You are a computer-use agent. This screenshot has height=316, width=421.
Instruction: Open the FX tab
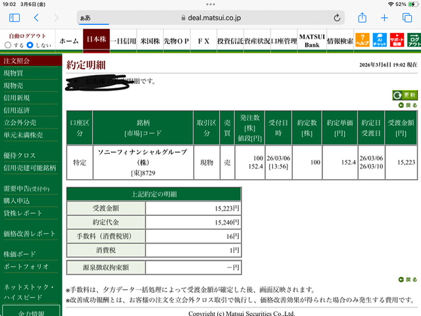(x=203, y=41)
